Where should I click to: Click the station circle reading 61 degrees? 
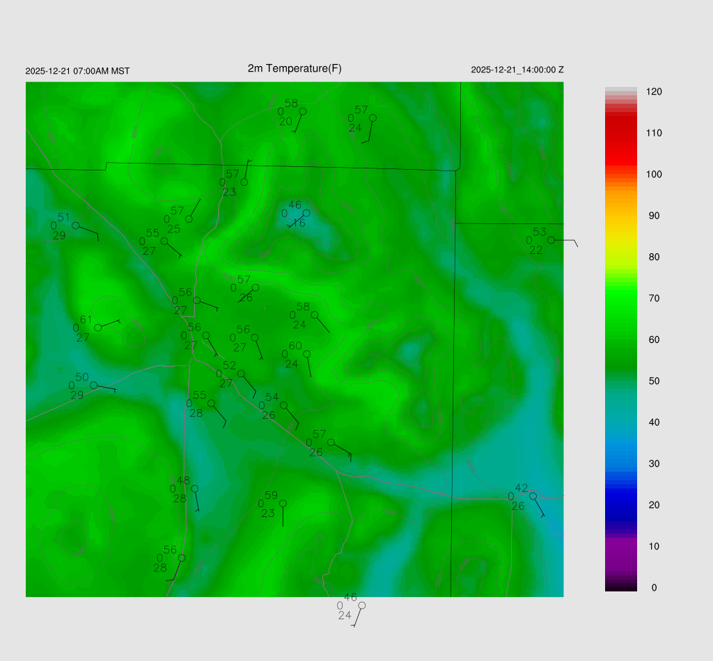(x=98, y=327)
